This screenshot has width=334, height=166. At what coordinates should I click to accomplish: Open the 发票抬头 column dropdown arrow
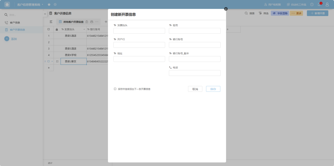point(84,29)
